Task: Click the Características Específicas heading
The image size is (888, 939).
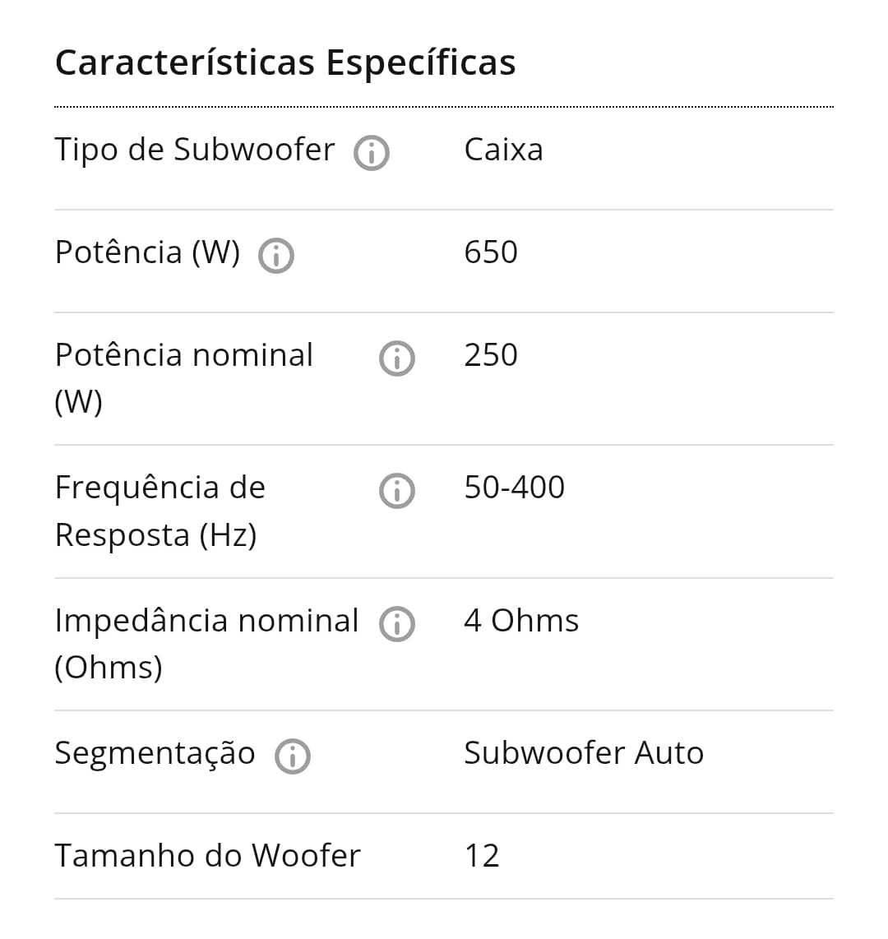Action: [285, 62]
